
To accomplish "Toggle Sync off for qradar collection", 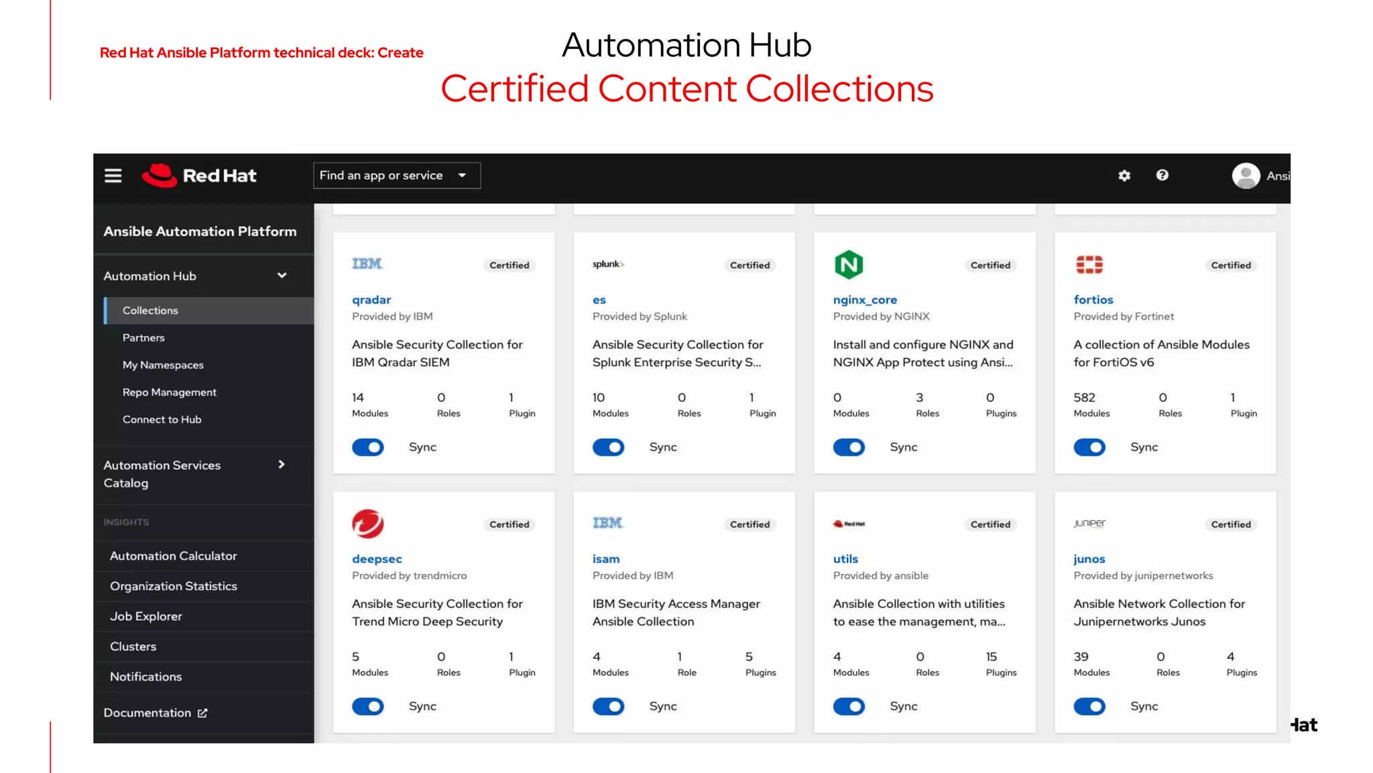I will point(367,447).
